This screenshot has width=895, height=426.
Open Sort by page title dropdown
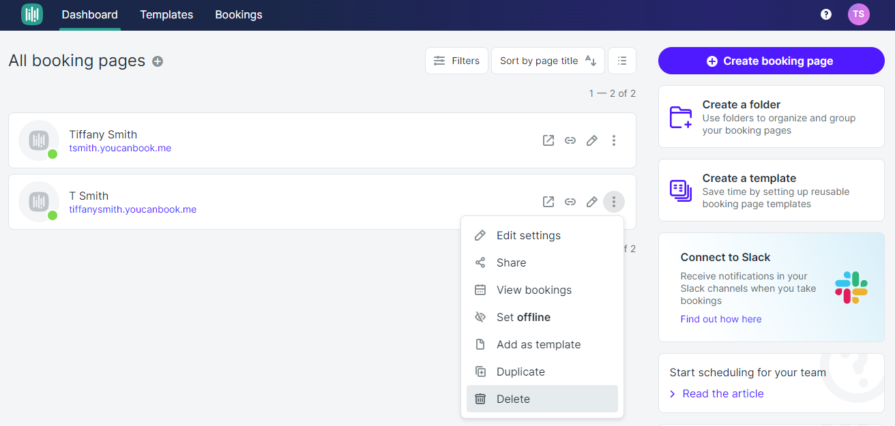click(548, 61)
